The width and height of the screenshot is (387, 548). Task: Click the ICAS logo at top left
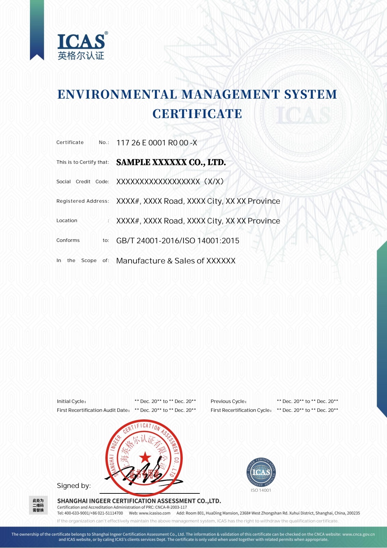83,46
